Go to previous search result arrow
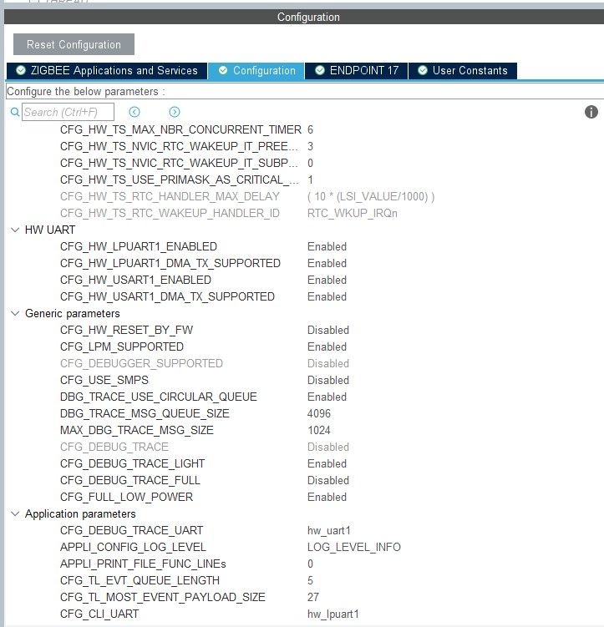The image size is (604, 627). [x=135, y=112]
